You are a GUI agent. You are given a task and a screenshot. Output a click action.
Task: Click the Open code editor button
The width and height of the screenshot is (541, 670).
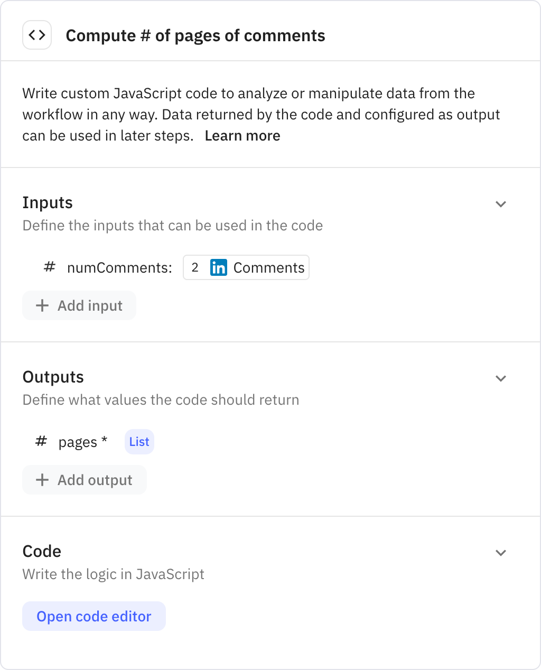tap(94, 616)
